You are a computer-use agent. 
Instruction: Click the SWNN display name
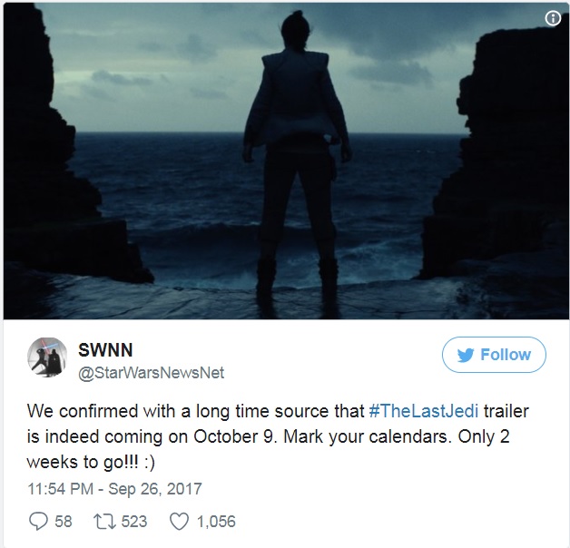(x=105, y=350)
